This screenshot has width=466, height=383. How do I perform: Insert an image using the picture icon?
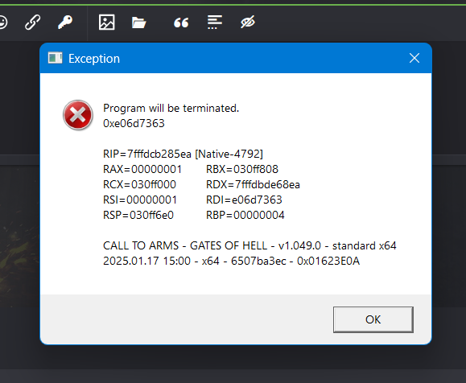point(107,23)
